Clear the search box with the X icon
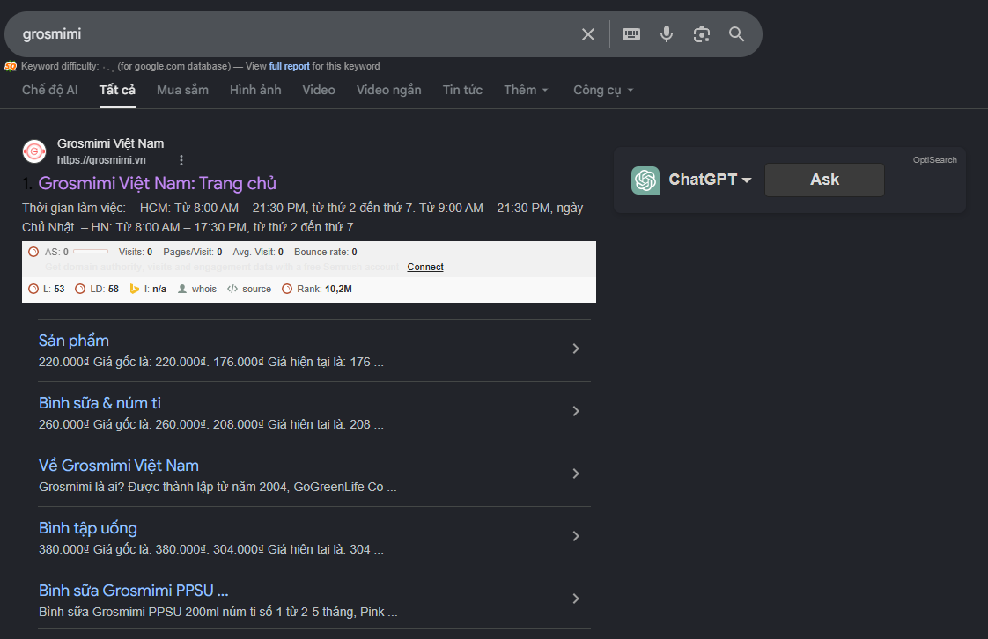This screenshot has height=639, width=988. point(588,34)
